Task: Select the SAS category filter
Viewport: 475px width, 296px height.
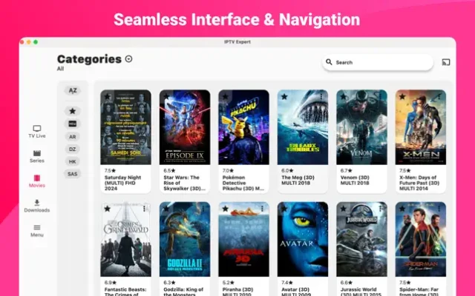Action: tap(73, 174)
